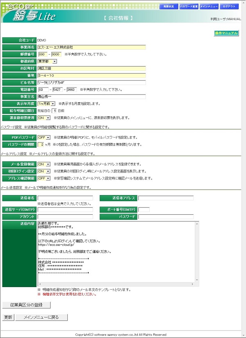246x338 pixels.
Task: Click the 利用状況 button in header
Action: pos(169,7)
